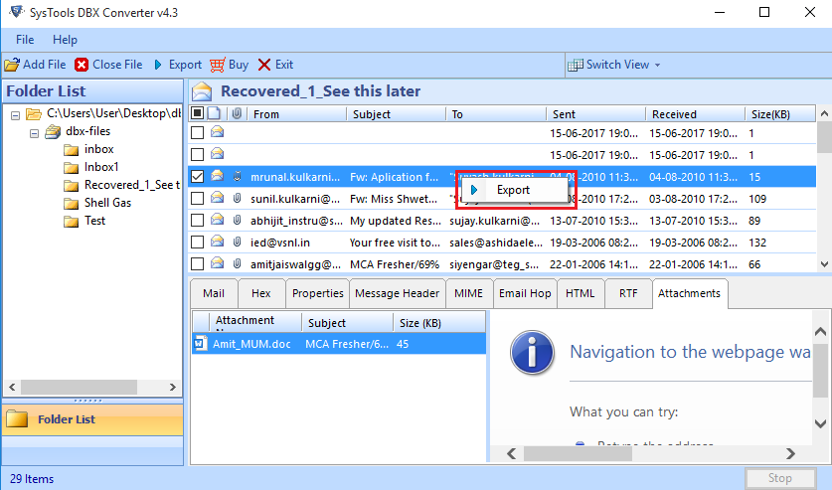Click the envelope icon of sunil.kulkarni row
The image size is (832, 490).
point(217,197)
